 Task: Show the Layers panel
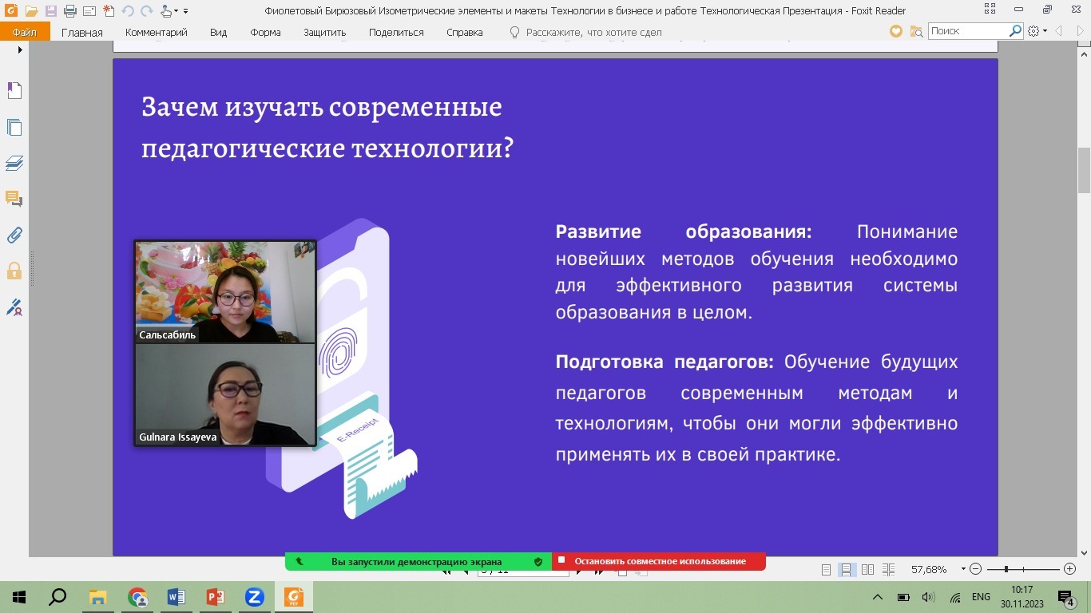pyautogui.click(x=14, y=164)
